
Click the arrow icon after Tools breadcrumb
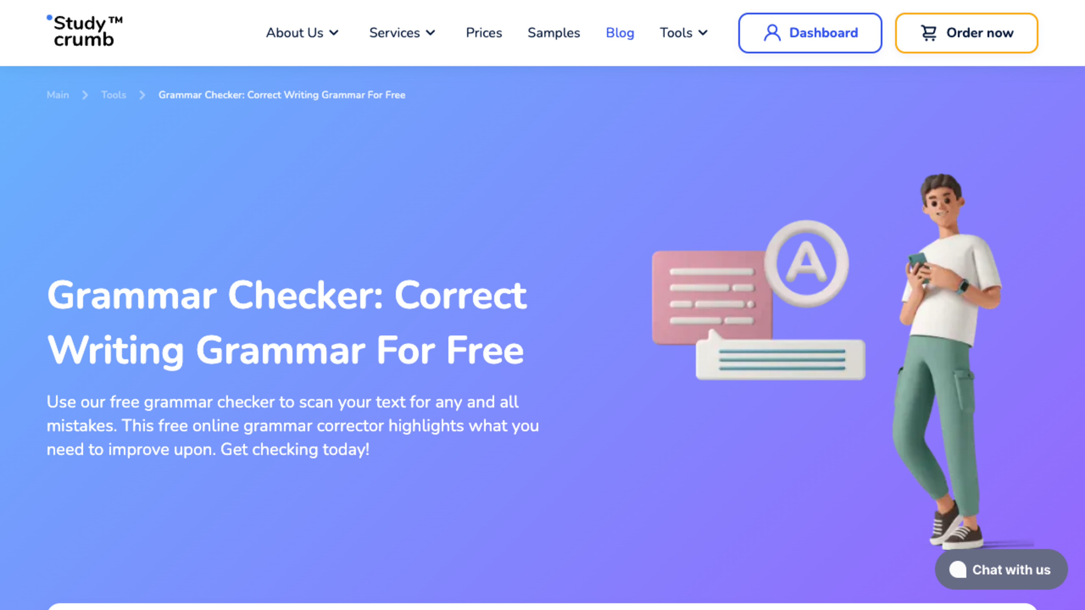click(x=142, y=95)
